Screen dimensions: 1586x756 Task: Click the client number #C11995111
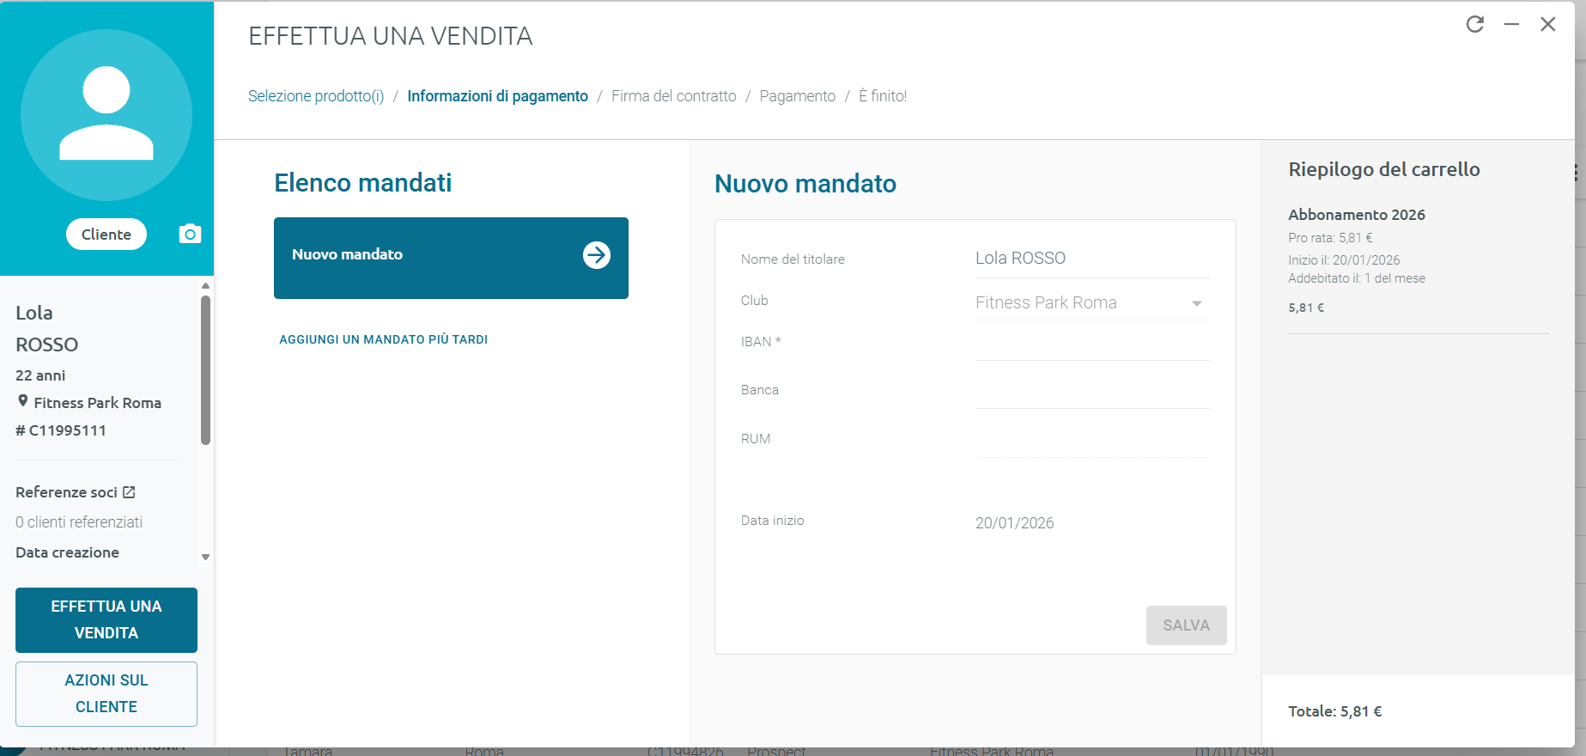pos(61,430)
